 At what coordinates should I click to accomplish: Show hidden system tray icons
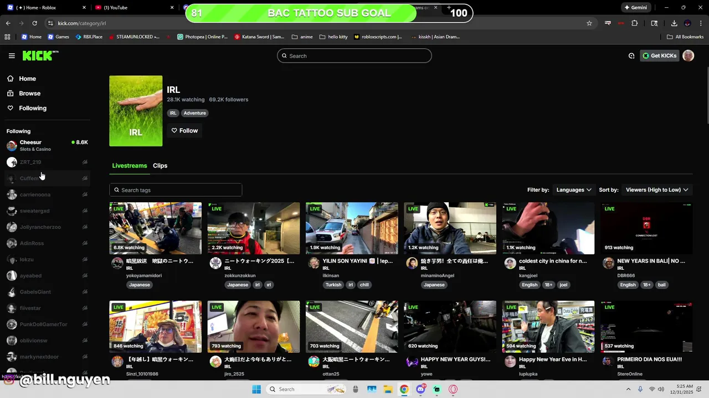[x=628, y=389]
